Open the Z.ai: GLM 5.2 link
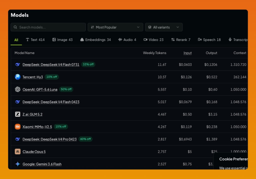256x179 pixels. click(x=32, y=114)
